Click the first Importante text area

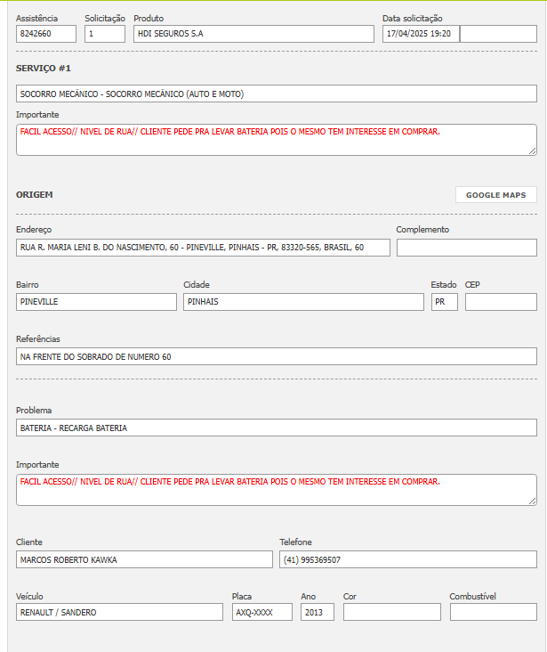pyautogui.click(x=276, y=139)
